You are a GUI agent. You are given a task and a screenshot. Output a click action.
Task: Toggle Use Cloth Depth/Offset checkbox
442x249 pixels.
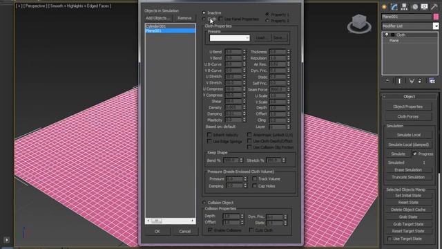249,141
